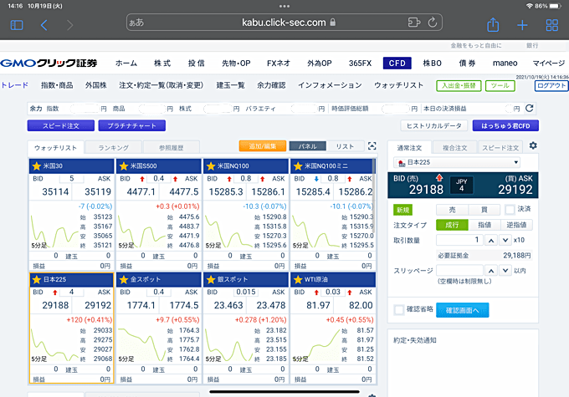Click order panel BID 29188 price
Viewport: 569px width, 397px height.
(426, 189)
